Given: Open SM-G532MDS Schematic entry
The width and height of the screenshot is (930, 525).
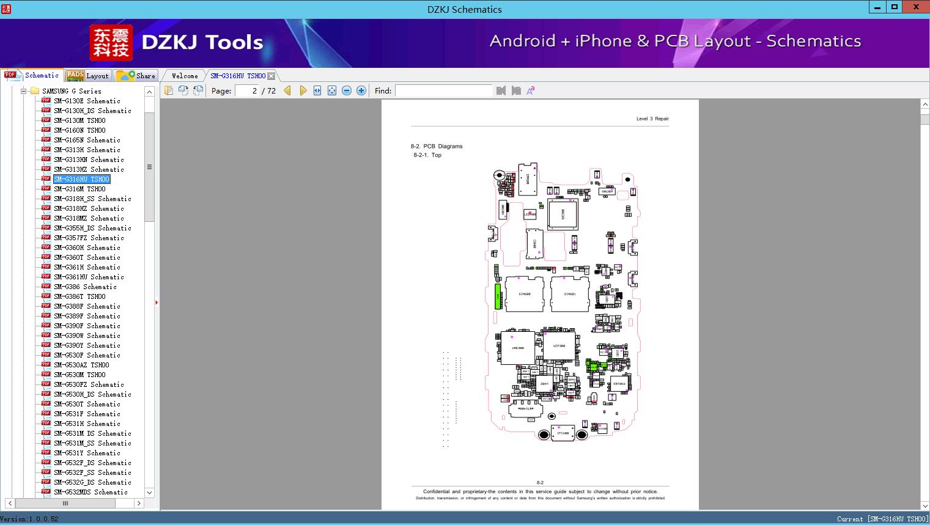Looking at the screenshot, I should 90,492.
